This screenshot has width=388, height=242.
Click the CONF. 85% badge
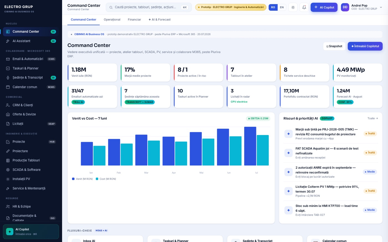(345, 102)
